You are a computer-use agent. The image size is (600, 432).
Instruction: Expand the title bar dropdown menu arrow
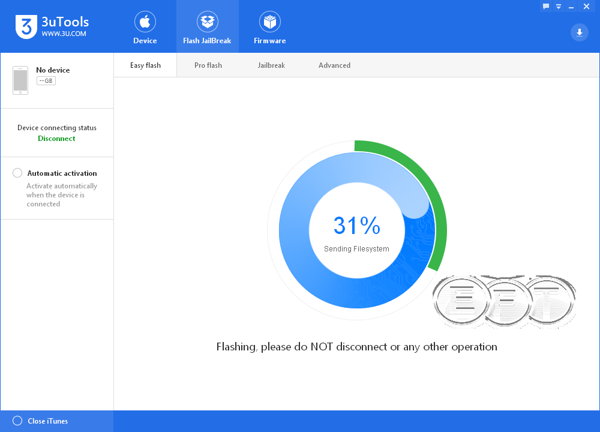pyautogui.click(x=559, y=7)
